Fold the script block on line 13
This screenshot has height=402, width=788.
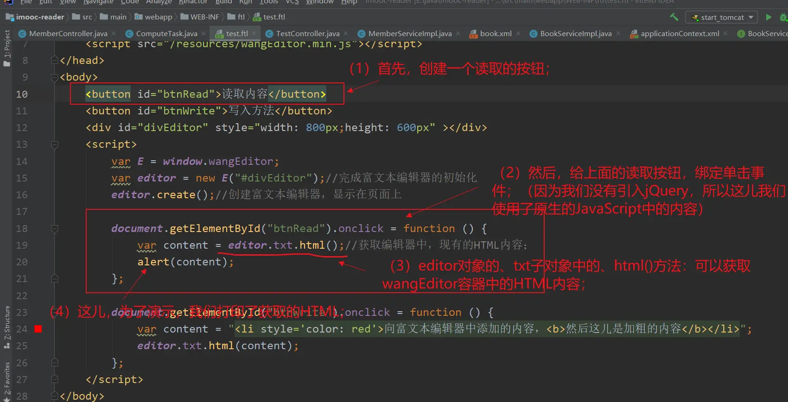pos(54,144)
